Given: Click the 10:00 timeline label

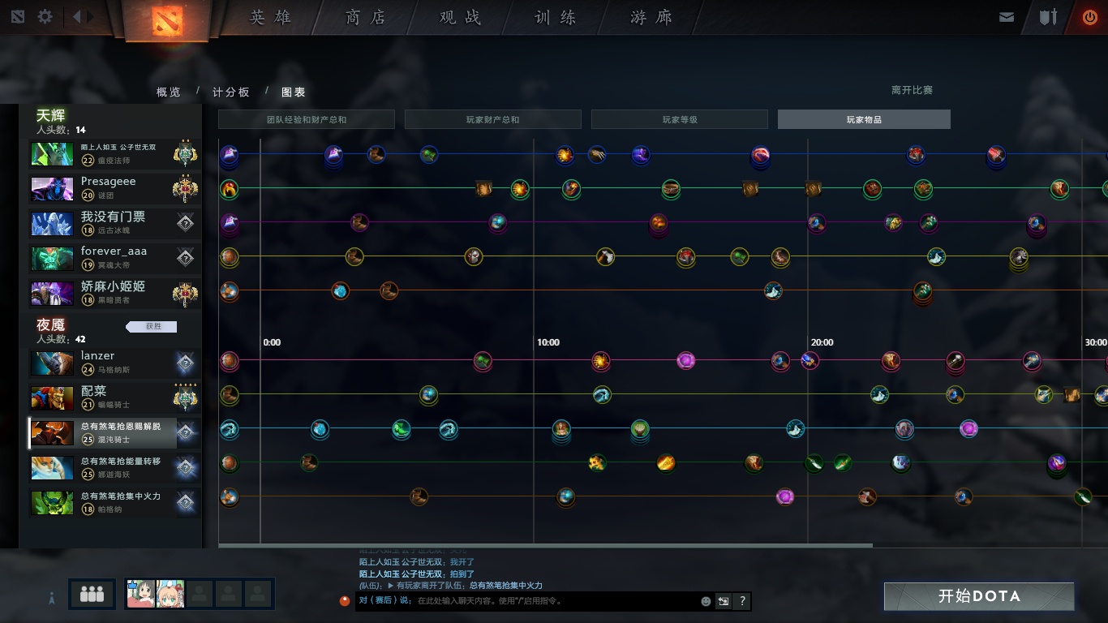Looking at the screenshot, I should (x=548, y=342).
